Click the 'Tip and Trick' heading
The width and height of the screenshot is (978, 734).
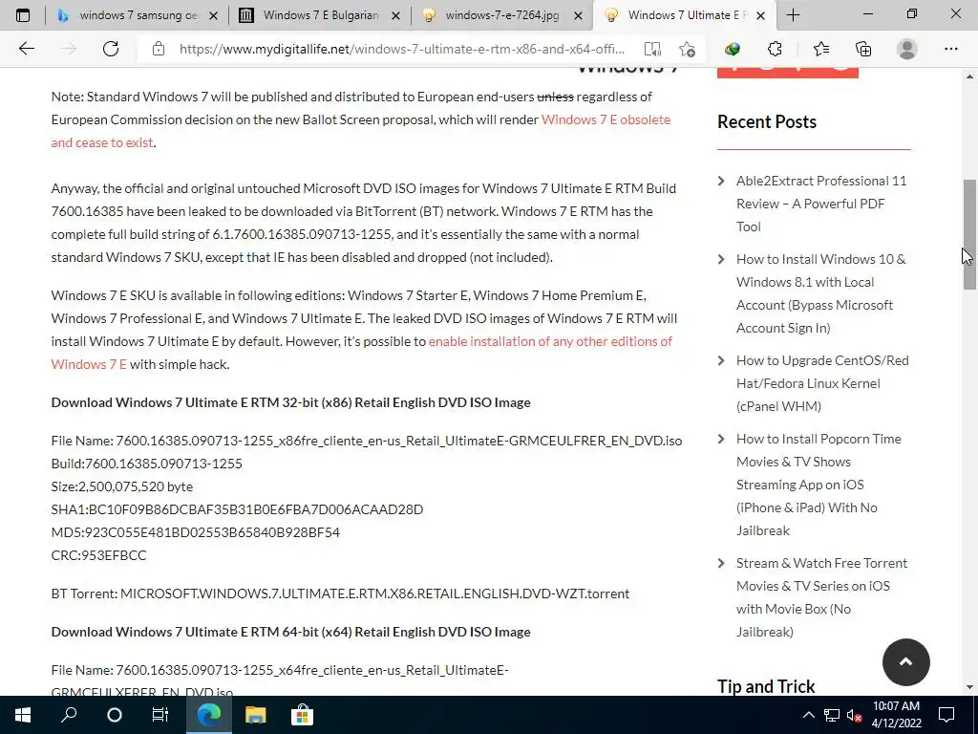[766, 686]
